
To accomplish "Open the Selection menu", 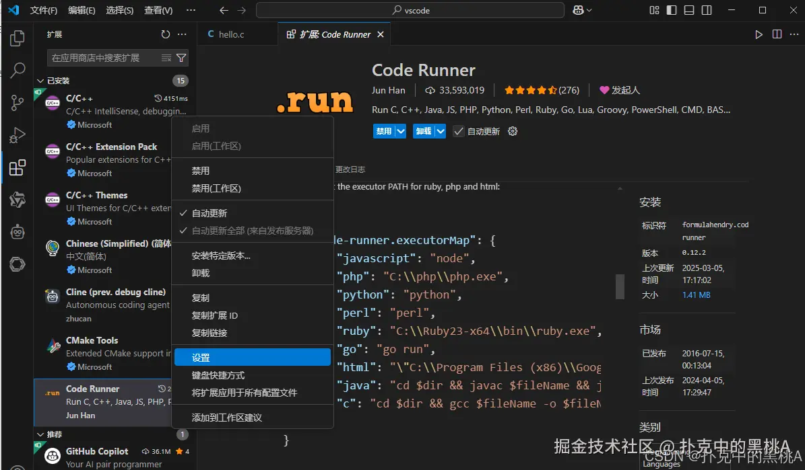I will click(x=120, y=10).
